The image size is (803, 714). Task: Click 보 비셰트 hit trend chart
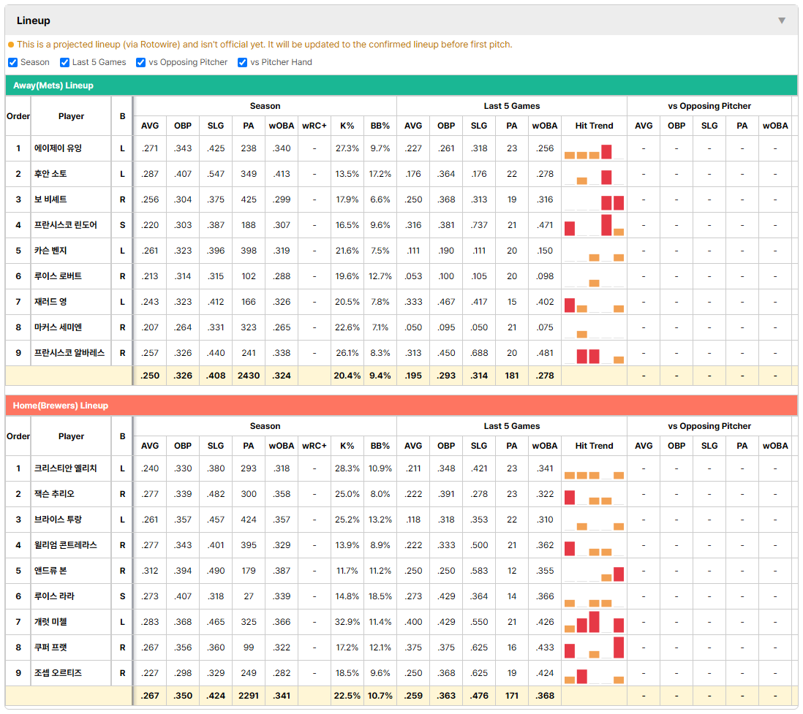594,201
